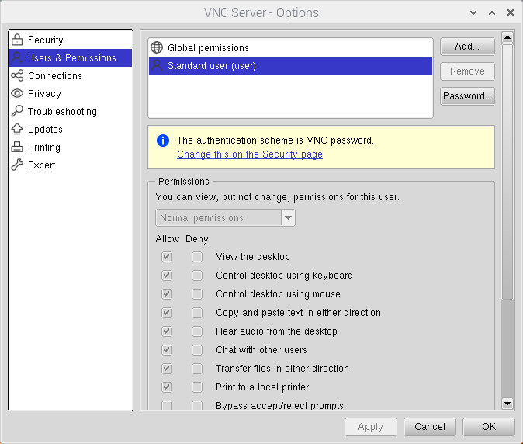This screenshot has width=523, height=444.
Task: Switch to the Updates page
Action: click(71, 129)
